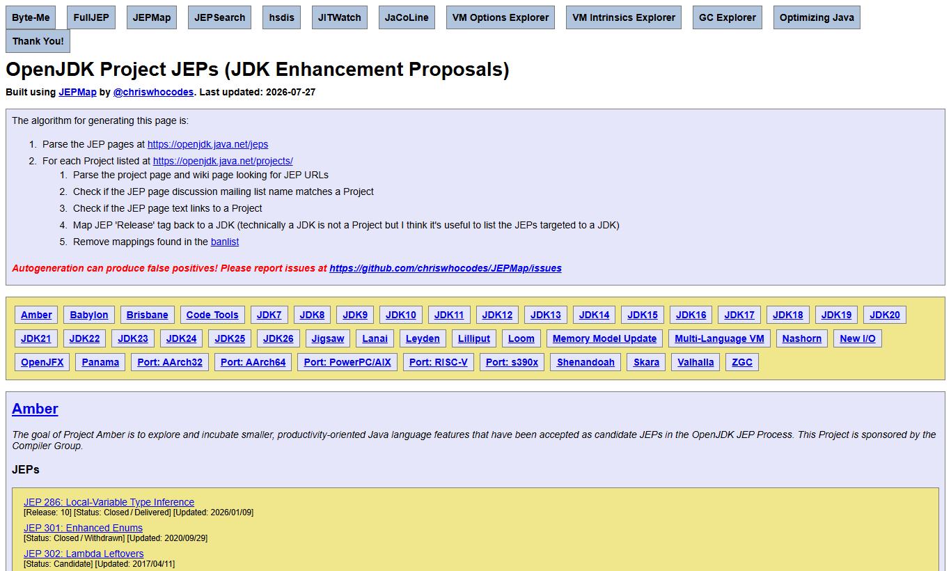Jump to Multi-Language VM project

tap(720, 338)
